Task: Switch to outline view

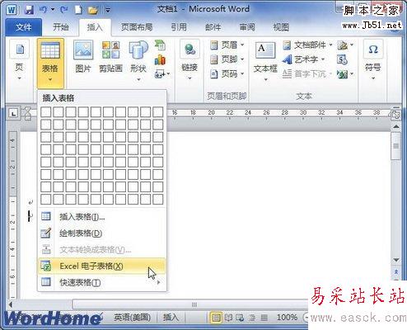Action: coord(252,318)
